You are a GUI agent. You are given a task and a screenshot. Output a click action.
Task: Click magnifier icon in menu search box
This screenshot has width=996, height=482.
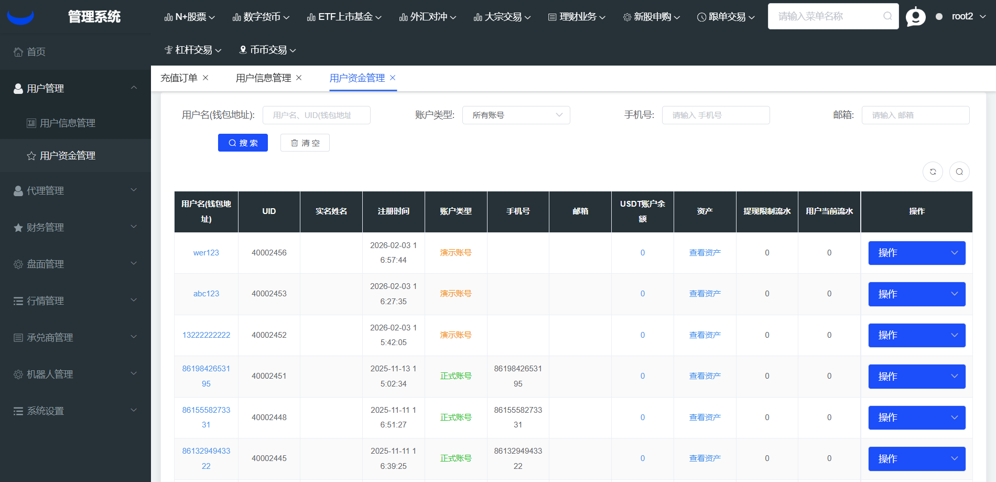click(887, 16)
